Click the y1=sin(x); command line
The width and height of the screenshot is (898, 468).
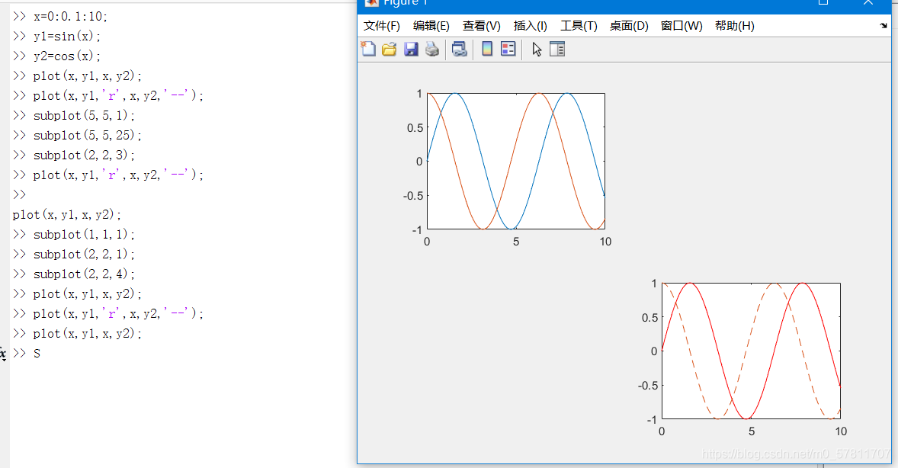pos(56,36)
